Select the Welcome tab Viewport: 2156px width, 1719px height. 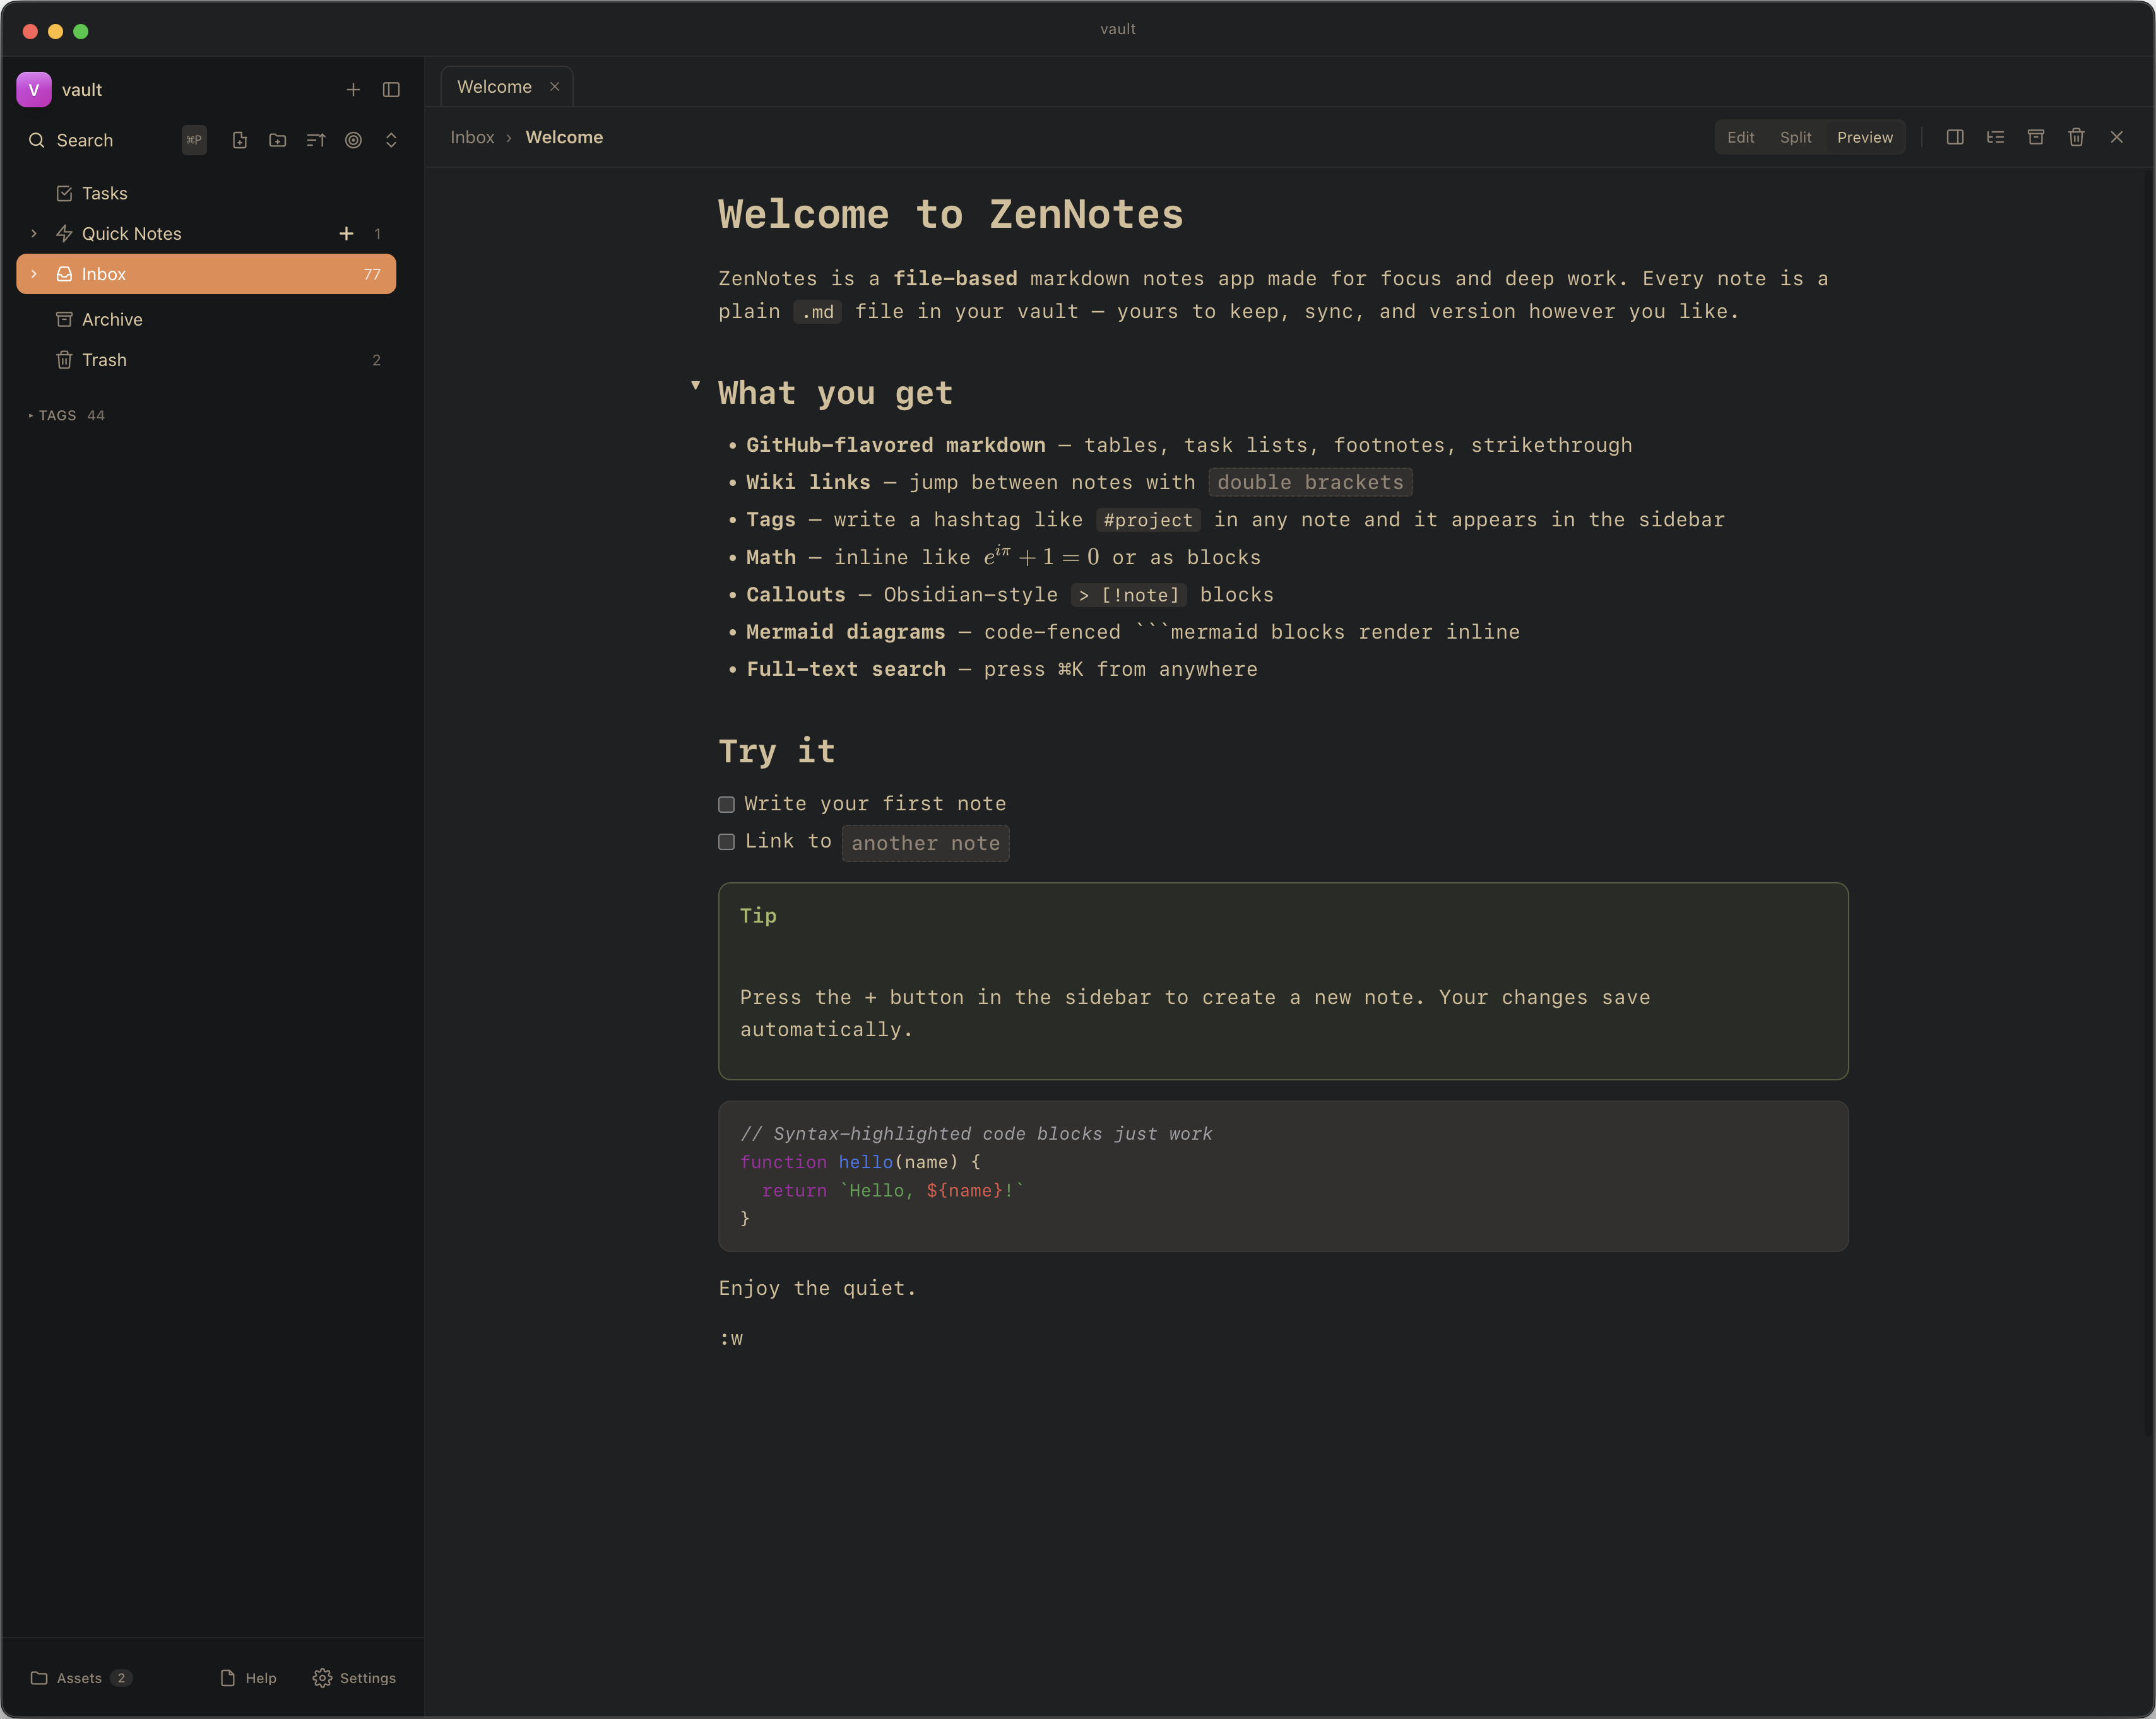point(494,86)
